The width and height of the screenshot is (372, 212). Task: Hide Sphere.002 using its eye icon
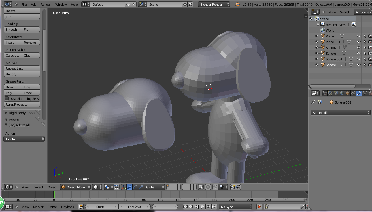click(x=359, y=65)
